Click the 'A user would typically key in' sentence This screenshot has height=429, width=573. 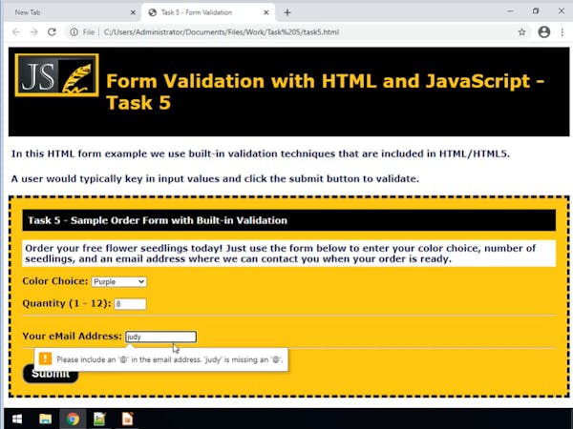point(215,179)
